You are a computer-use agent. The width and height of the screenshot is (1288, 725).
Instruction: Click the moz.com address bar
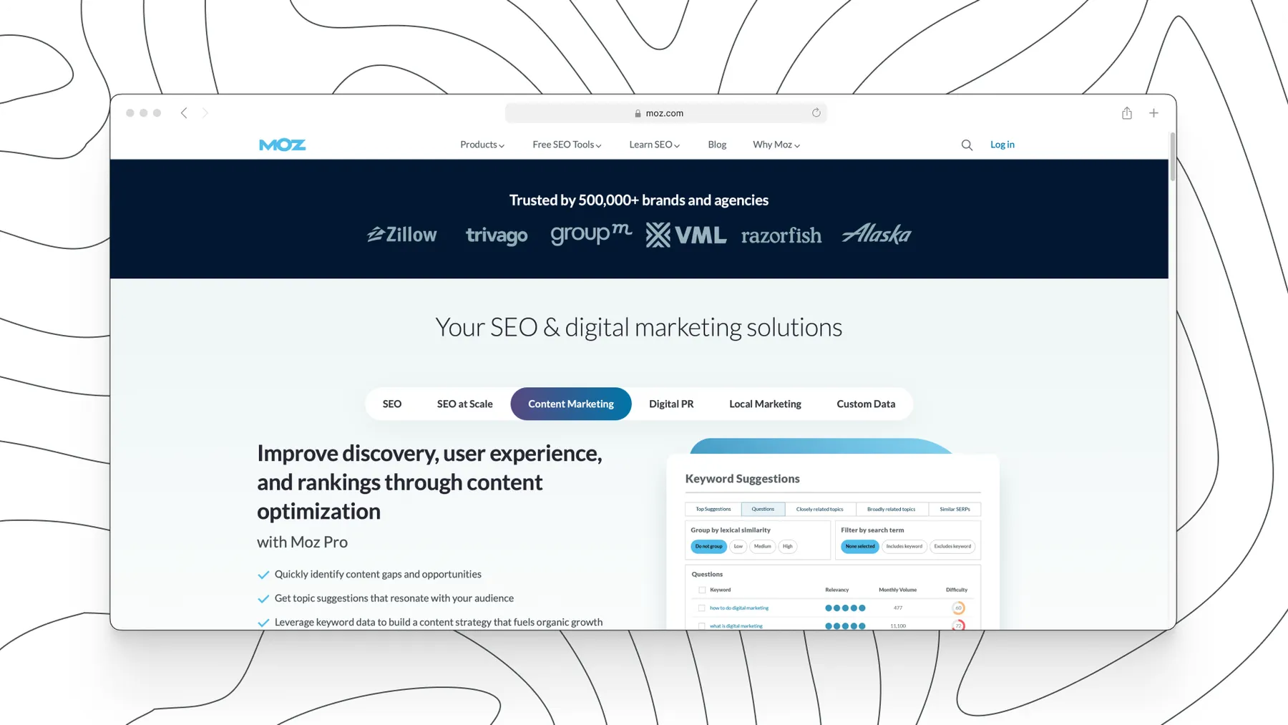(665, 113)
